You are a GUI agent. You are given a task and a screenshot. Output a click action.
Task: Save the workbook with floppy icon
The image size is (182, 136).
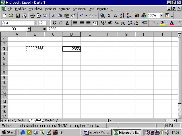tap(18, 16)
